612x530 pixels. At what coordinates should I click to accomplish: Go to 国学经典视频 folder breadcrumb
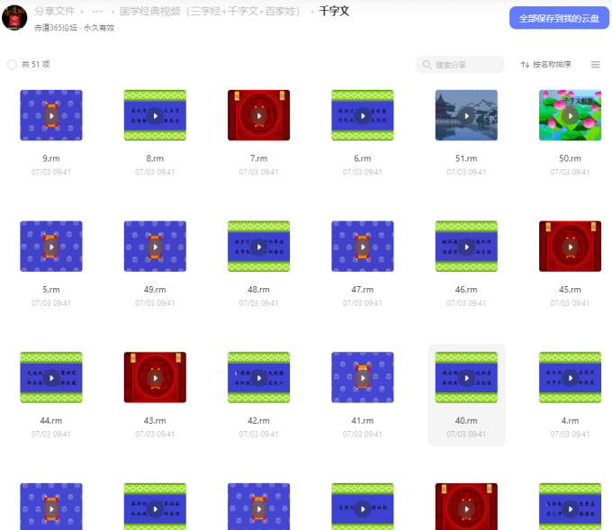tap(209, 12)
